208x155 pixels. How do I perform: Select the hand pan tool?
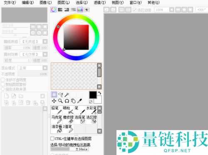click(x=73, y=101)
